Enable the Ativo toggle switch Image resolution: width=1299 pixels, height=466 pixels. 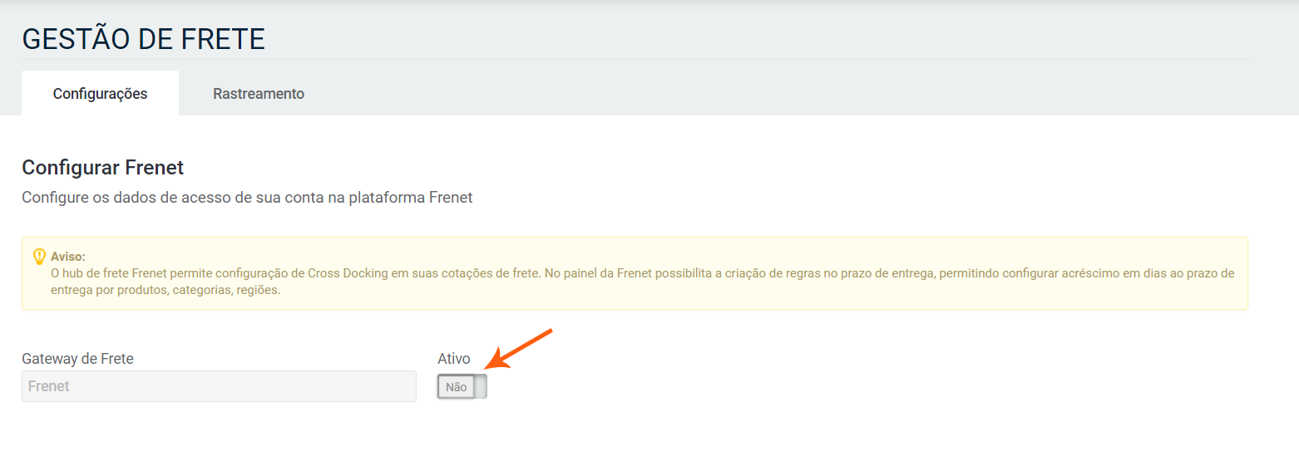[462, 386]
